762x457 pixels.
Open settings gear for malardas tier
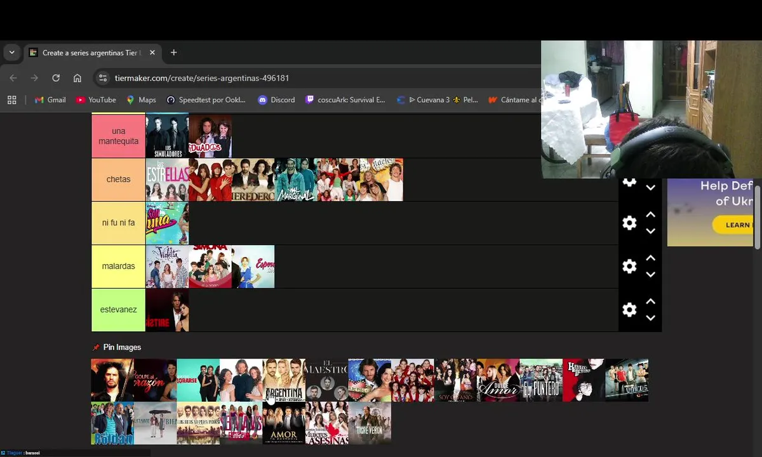click(629, 266)
